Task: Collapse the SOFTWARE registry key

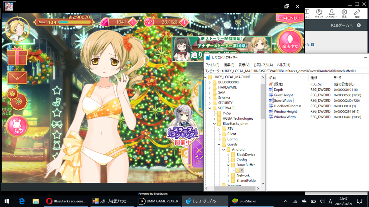Action: coord(210,108)
